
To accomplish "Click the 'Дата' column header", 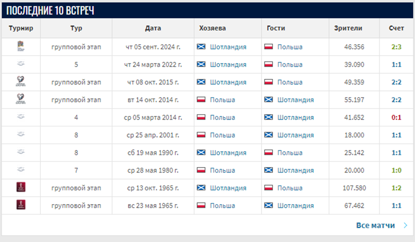I will [153, 28].
